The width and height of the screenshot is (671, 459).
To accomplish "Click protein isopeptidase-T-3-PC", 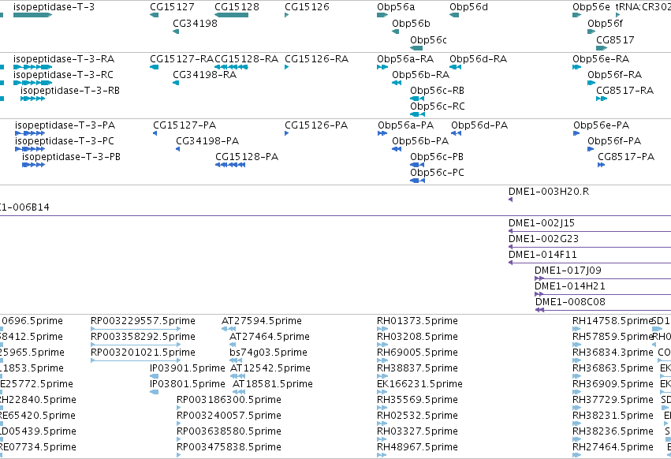I will click(x=65, y=141).
